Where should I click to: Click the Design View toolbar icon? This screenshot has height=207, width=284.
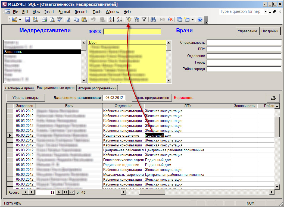[14, 19]
